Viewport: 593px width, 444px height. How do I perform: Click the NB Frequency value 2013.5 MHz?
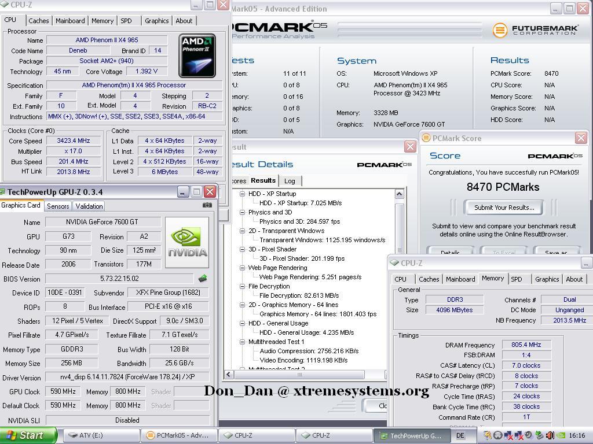570,320
